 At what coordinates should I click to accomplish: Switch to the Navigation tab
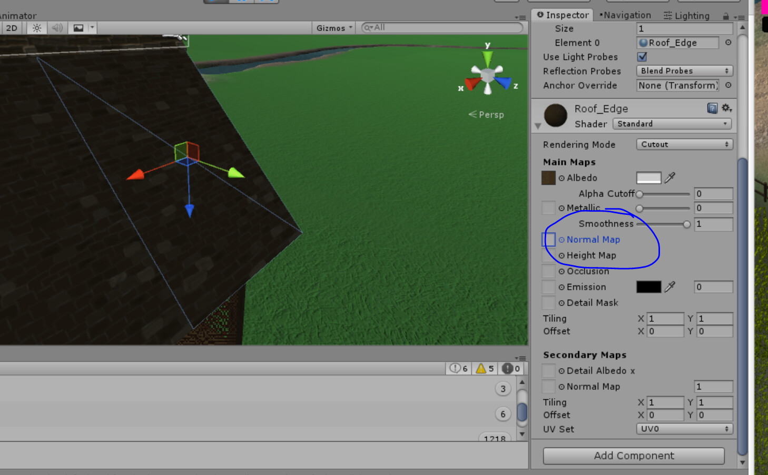(x=626, y=15)
